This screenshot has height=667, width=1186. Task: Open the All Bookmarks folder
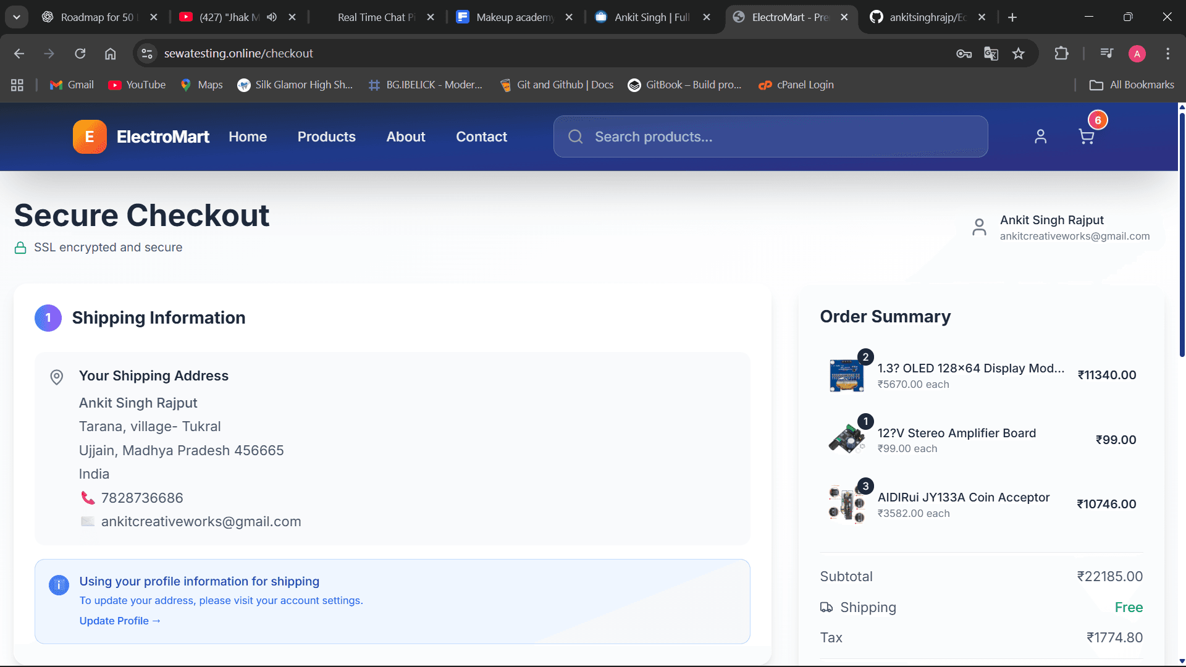(1132, 85)
